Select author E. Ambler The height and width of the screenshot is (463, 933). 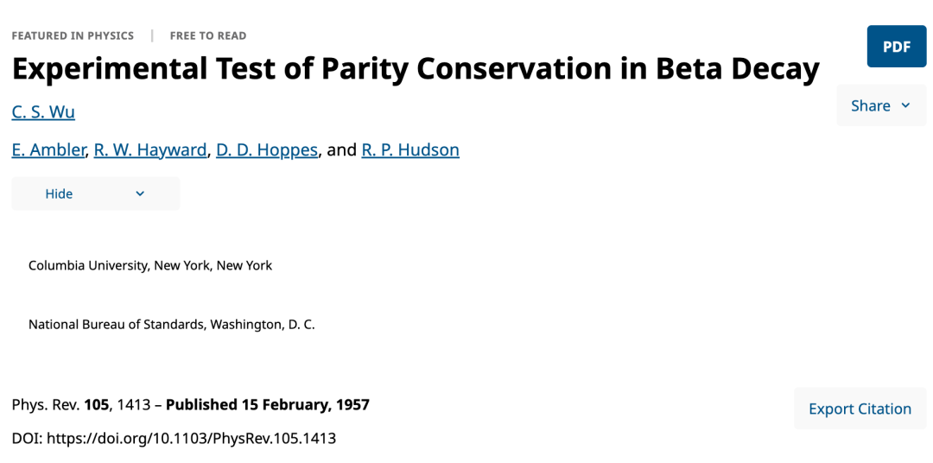(x=49, y=149)
